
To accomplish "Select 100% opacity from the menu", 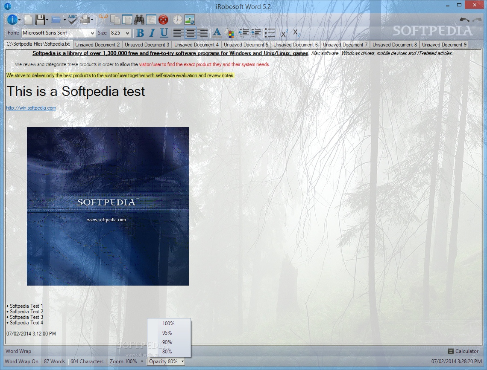I will (x=168, y=323).
